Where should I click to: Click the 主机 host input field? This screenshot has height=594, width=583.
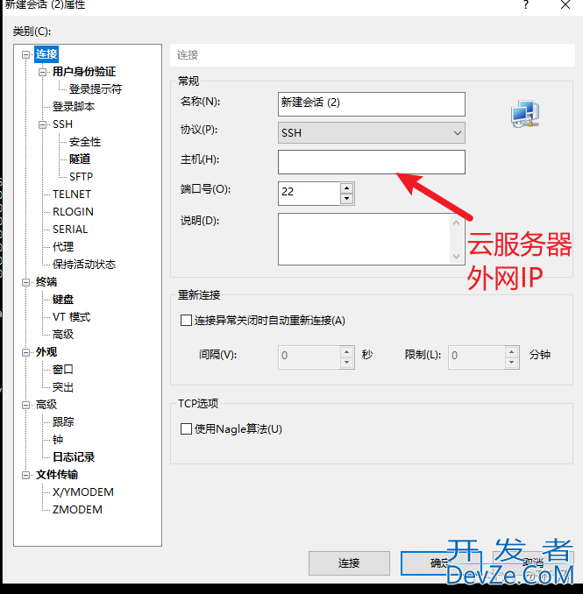372,162
